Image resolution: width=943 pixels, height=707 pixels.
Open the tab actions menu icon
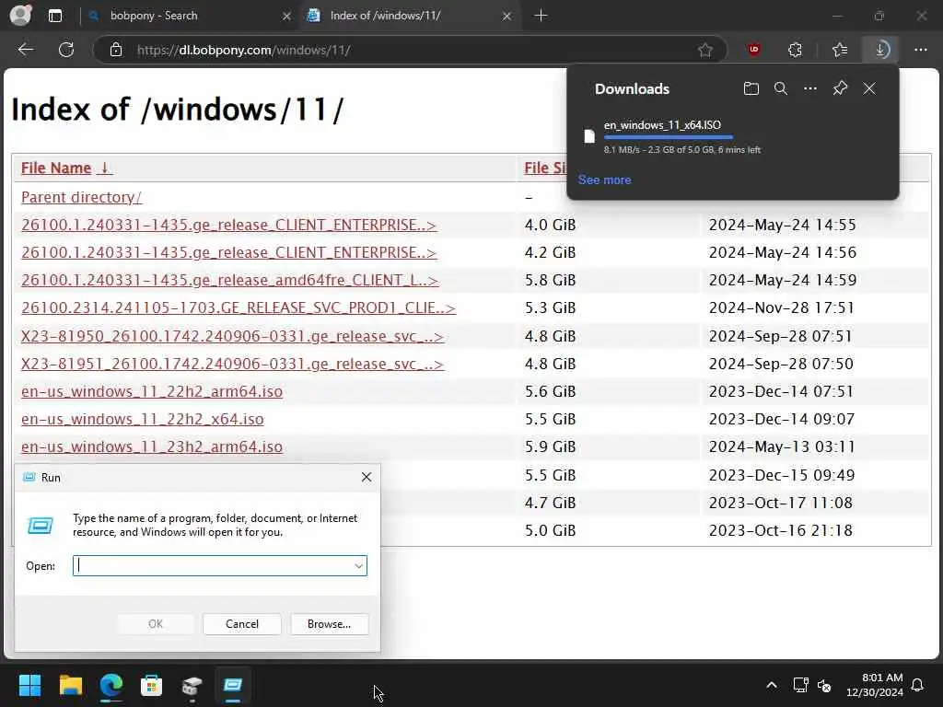click(54, 16)
